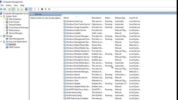Screen dimensions: 178x100
Task: Collapse the System Tools node
Action: [x=1, y=16]
